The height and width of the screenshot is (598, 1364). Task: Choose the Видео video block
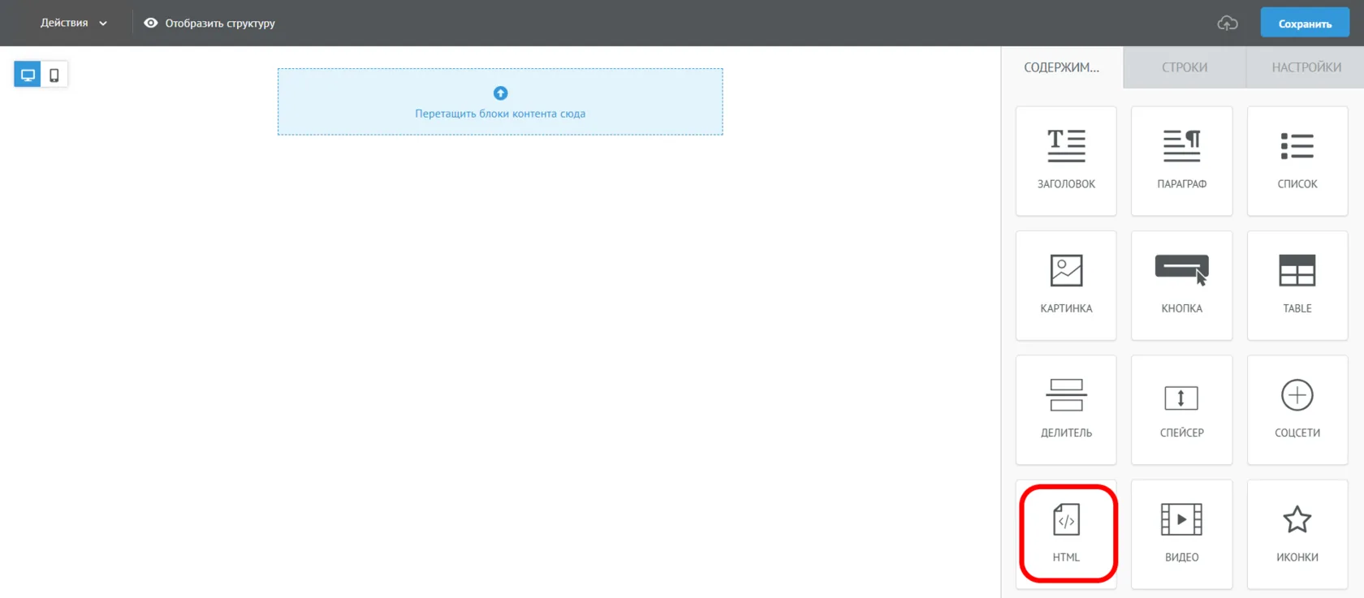pos(1181,534)
